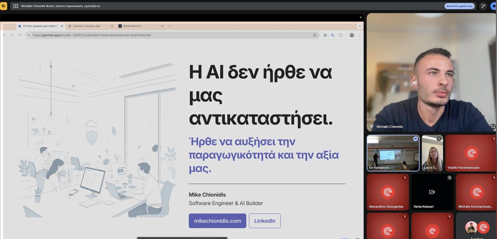The image size is (497, 239).
Task: Bookmark the page with the star icon
Action: click(315, 35)
